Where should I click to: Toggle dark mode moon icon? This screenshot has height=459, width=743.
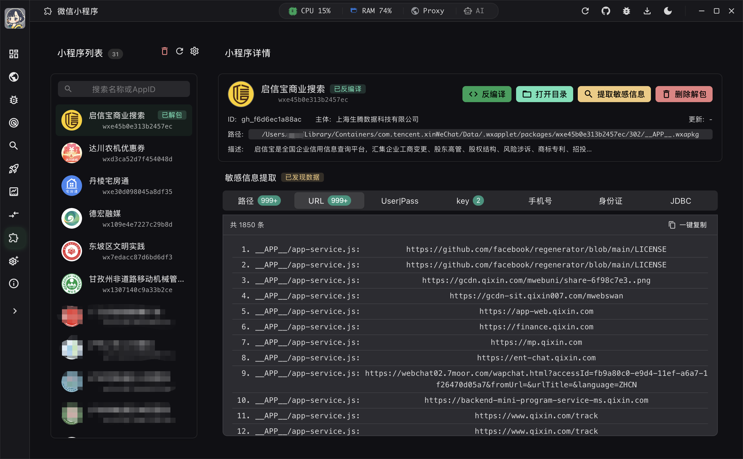[668, 11]
